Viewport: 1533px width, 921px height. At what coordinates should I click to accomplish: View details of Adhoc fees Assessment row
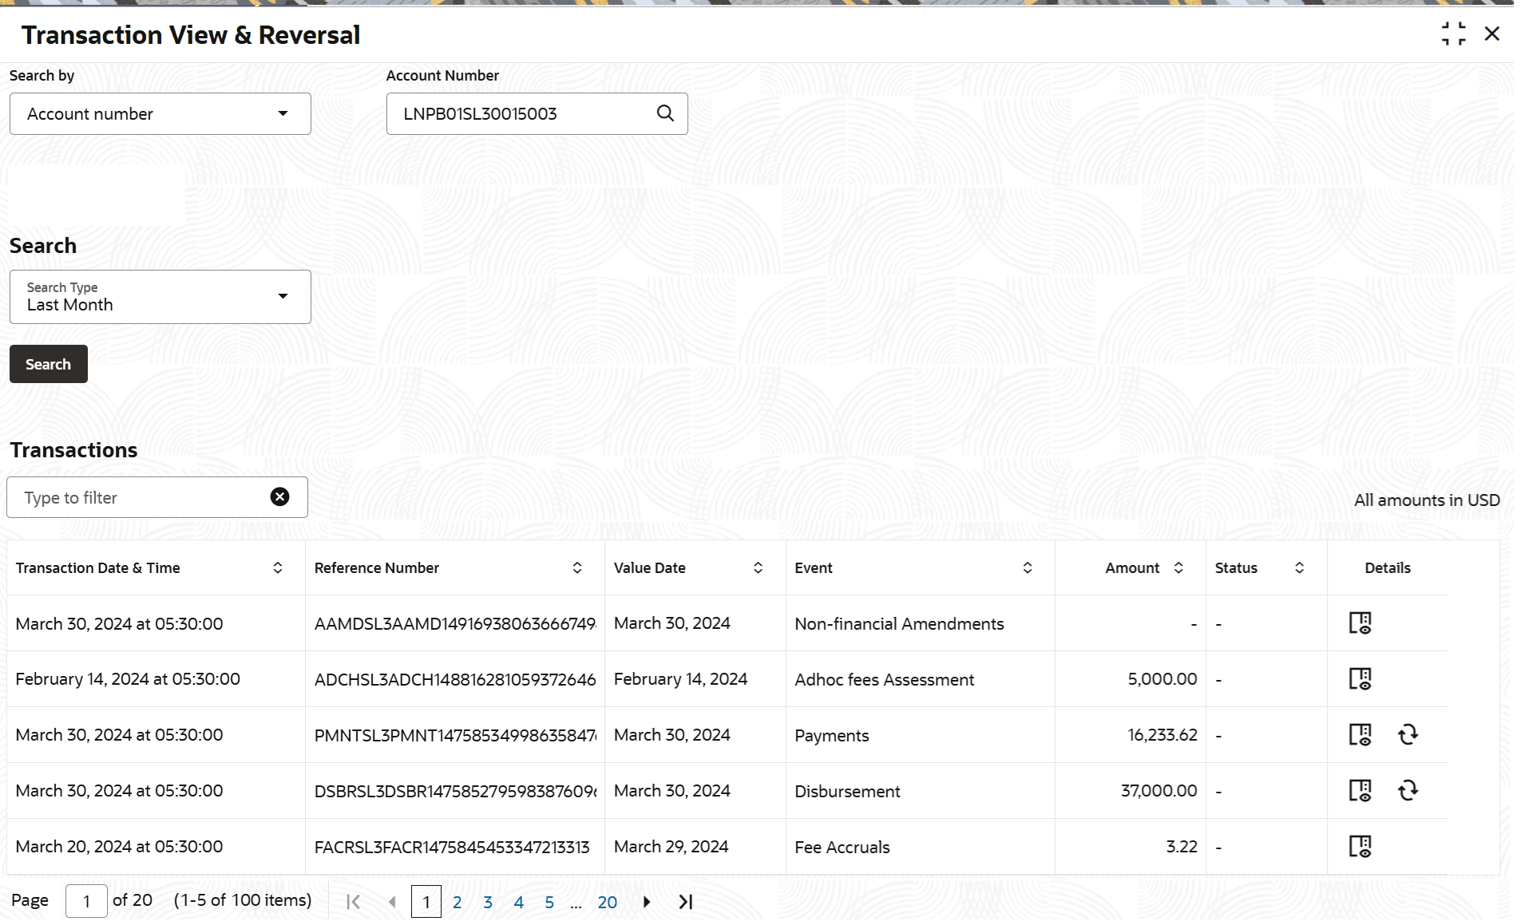click(x=1360, y=679)
